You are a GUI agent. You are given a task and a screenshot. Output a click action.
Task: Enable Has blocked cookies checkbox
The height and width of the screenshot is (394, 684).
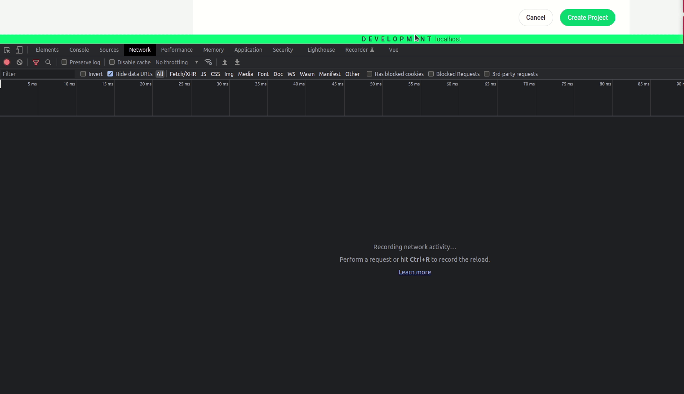tap(369, 74)
